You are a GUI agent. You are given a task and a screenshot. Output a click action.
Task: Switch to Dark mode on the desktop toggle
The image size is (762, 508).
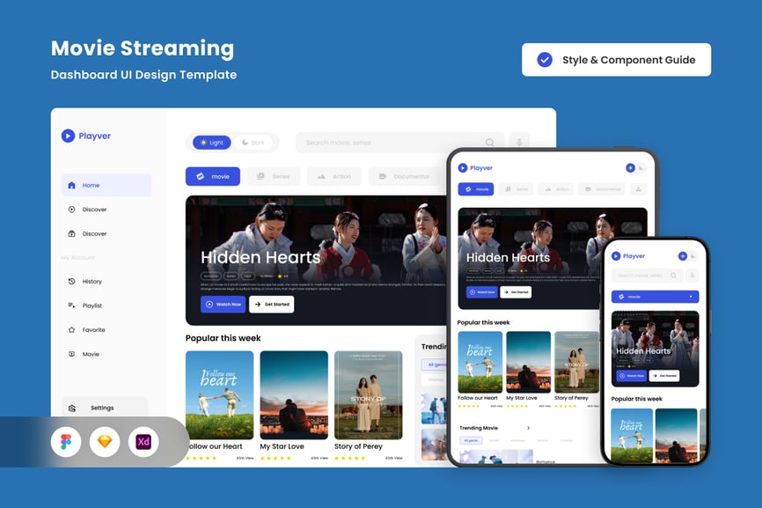253,143
